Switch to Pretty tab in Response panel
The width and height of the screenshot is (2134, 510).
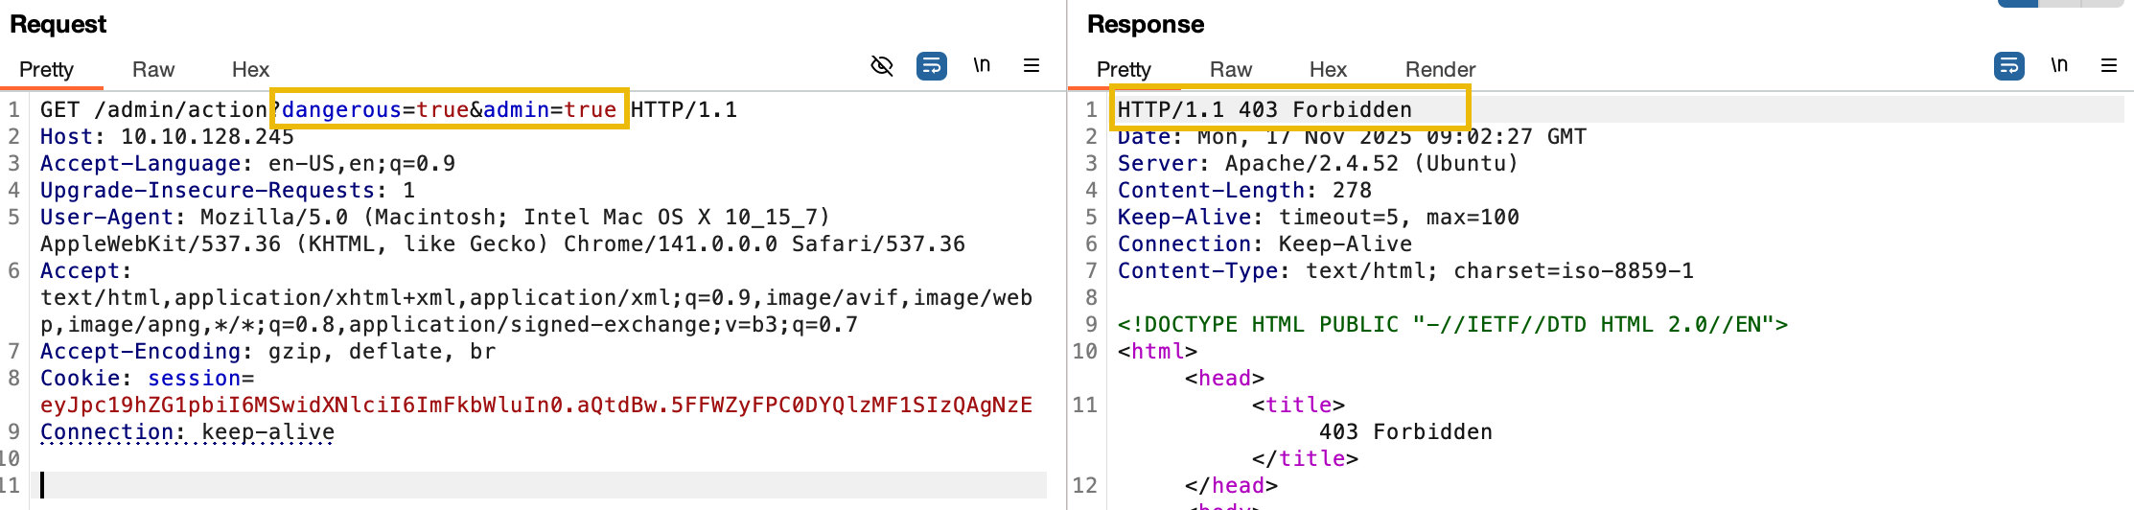pos(1124,70)
